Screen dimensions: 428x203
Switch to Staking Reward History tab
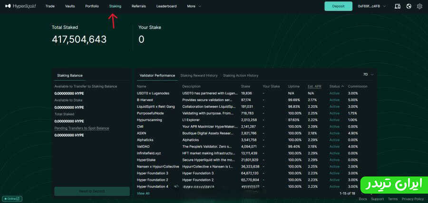pyautogui.click(x=199, y=75)
